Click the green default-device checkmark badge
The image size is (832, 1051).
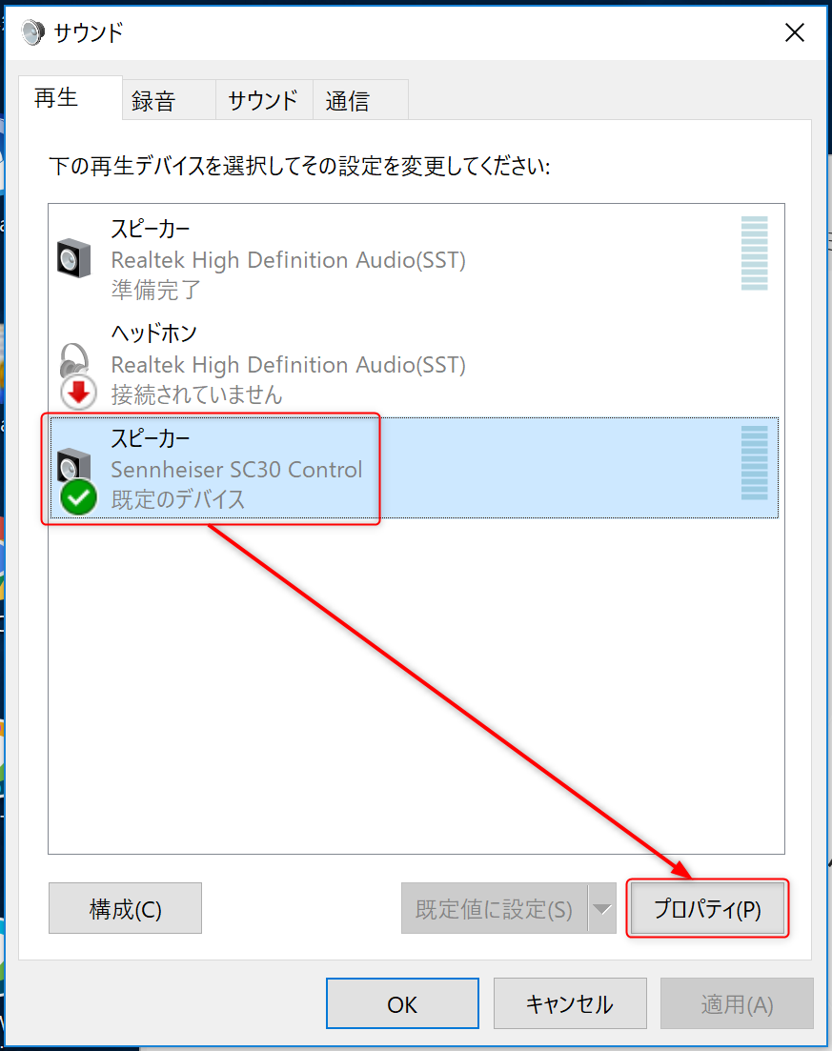[78, 497]
